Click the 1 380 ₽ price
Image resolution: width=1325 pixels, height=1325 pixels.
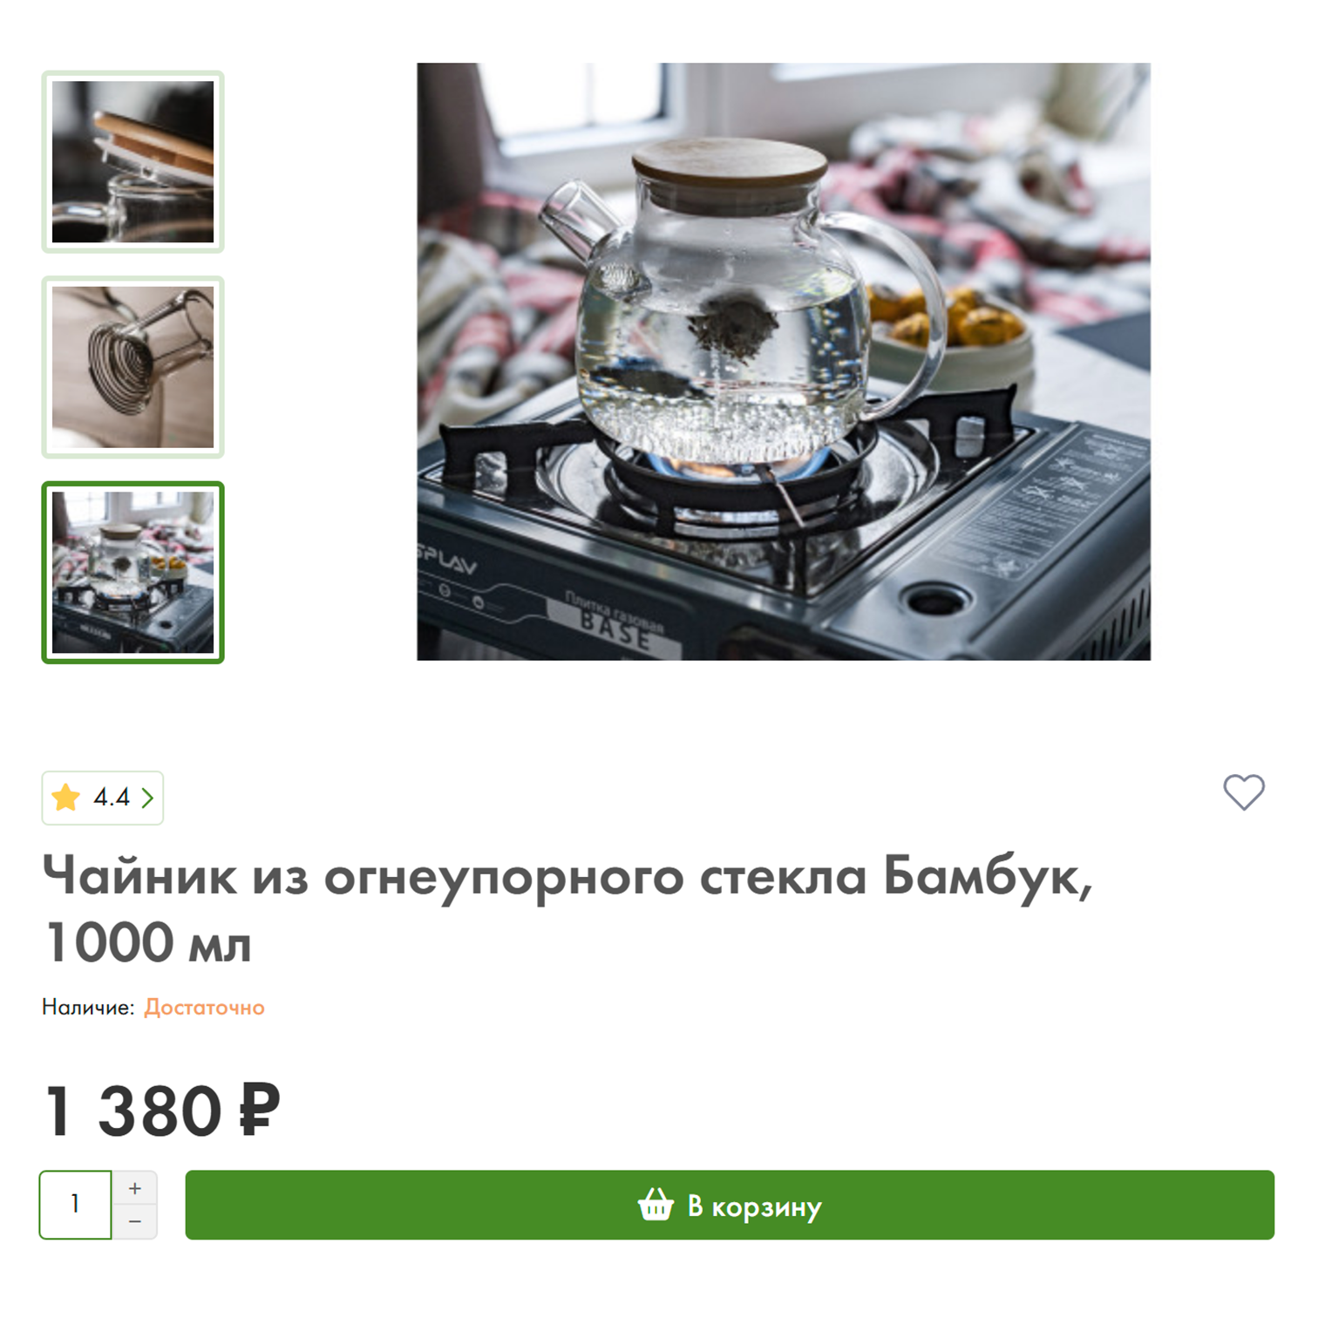[x=162, y=1111]
